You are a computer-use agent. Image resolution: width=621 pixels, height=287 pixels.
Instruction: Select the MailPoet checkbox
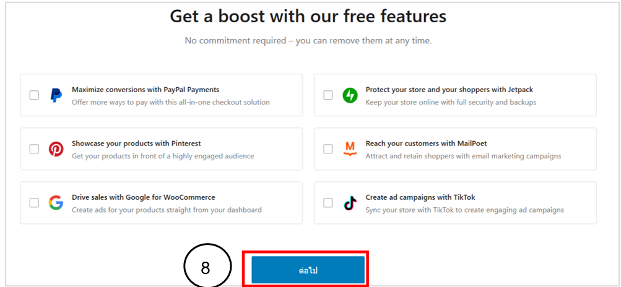(328, 149)
